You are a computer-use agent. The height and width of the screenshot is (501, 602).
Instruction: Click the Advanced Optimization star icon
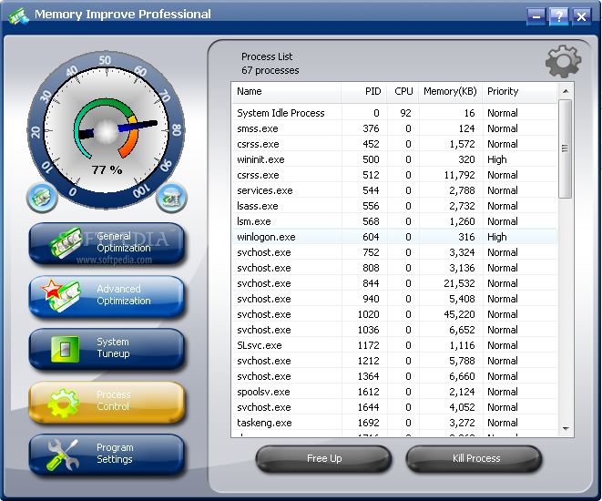pos(61,295)
